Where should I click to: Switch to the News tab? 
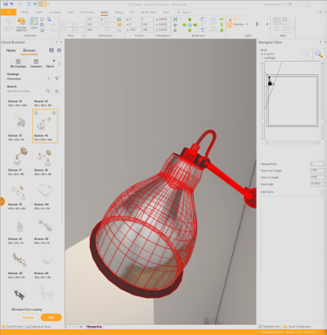(x=11, y=50)
